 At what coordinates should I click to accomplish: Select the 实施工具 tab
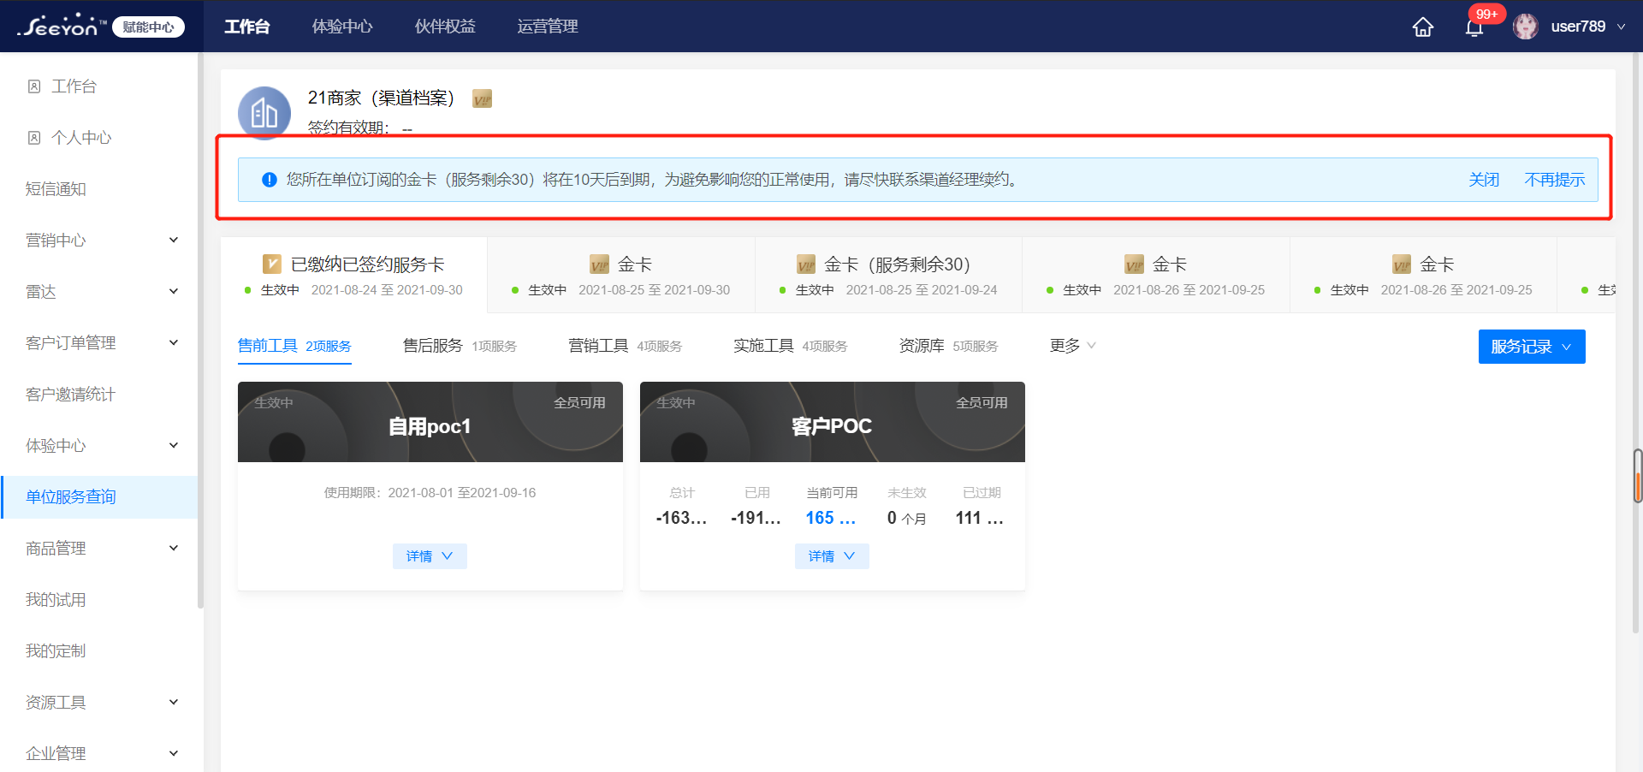click(x=790, y=346)
